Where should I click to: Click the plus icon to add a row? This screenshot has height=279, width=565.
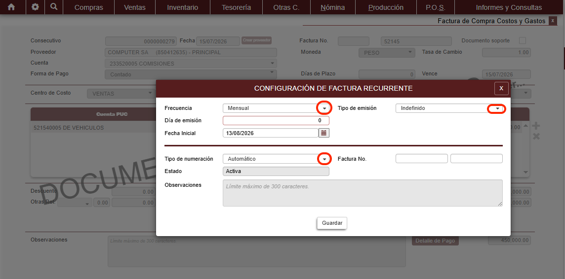click(536, 126)
